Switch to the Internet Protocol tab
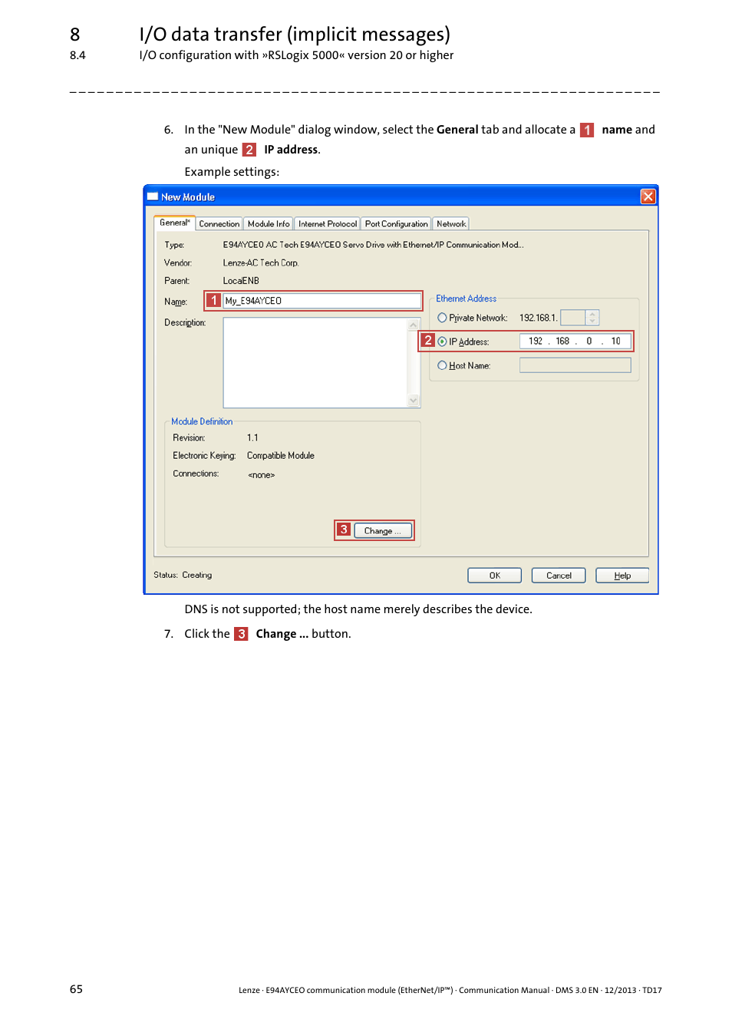 point(328,224)
